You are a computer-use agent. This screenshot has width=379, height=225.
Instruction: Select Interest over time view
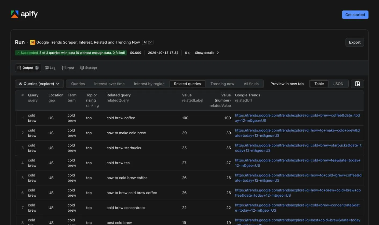tap(109, 84)
